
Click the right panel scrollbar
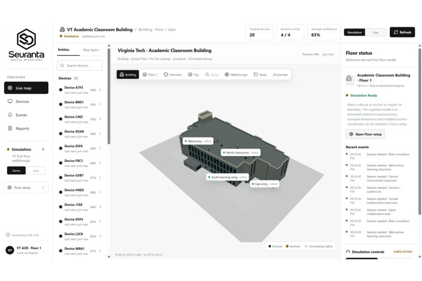[x=419, y=131]
